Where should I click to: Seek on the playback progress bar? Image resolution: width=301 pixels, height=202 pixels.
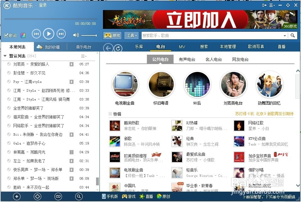click(x=51, y=19)
